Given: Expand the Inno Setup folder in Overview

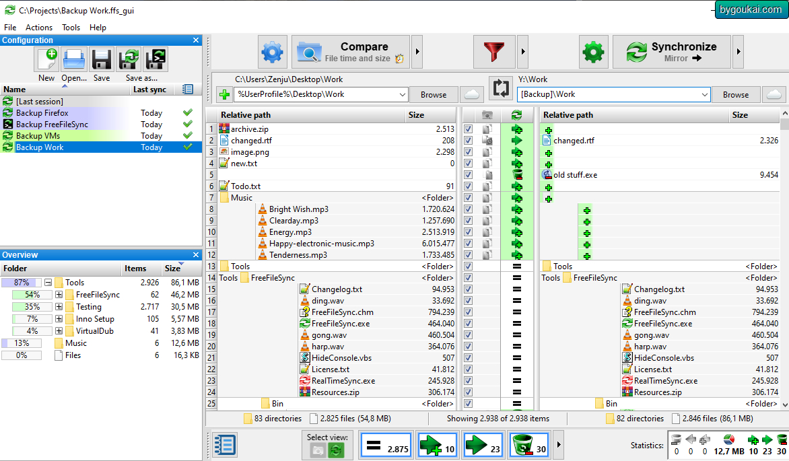Looking at the screenshot, I should tap(59, 319).
